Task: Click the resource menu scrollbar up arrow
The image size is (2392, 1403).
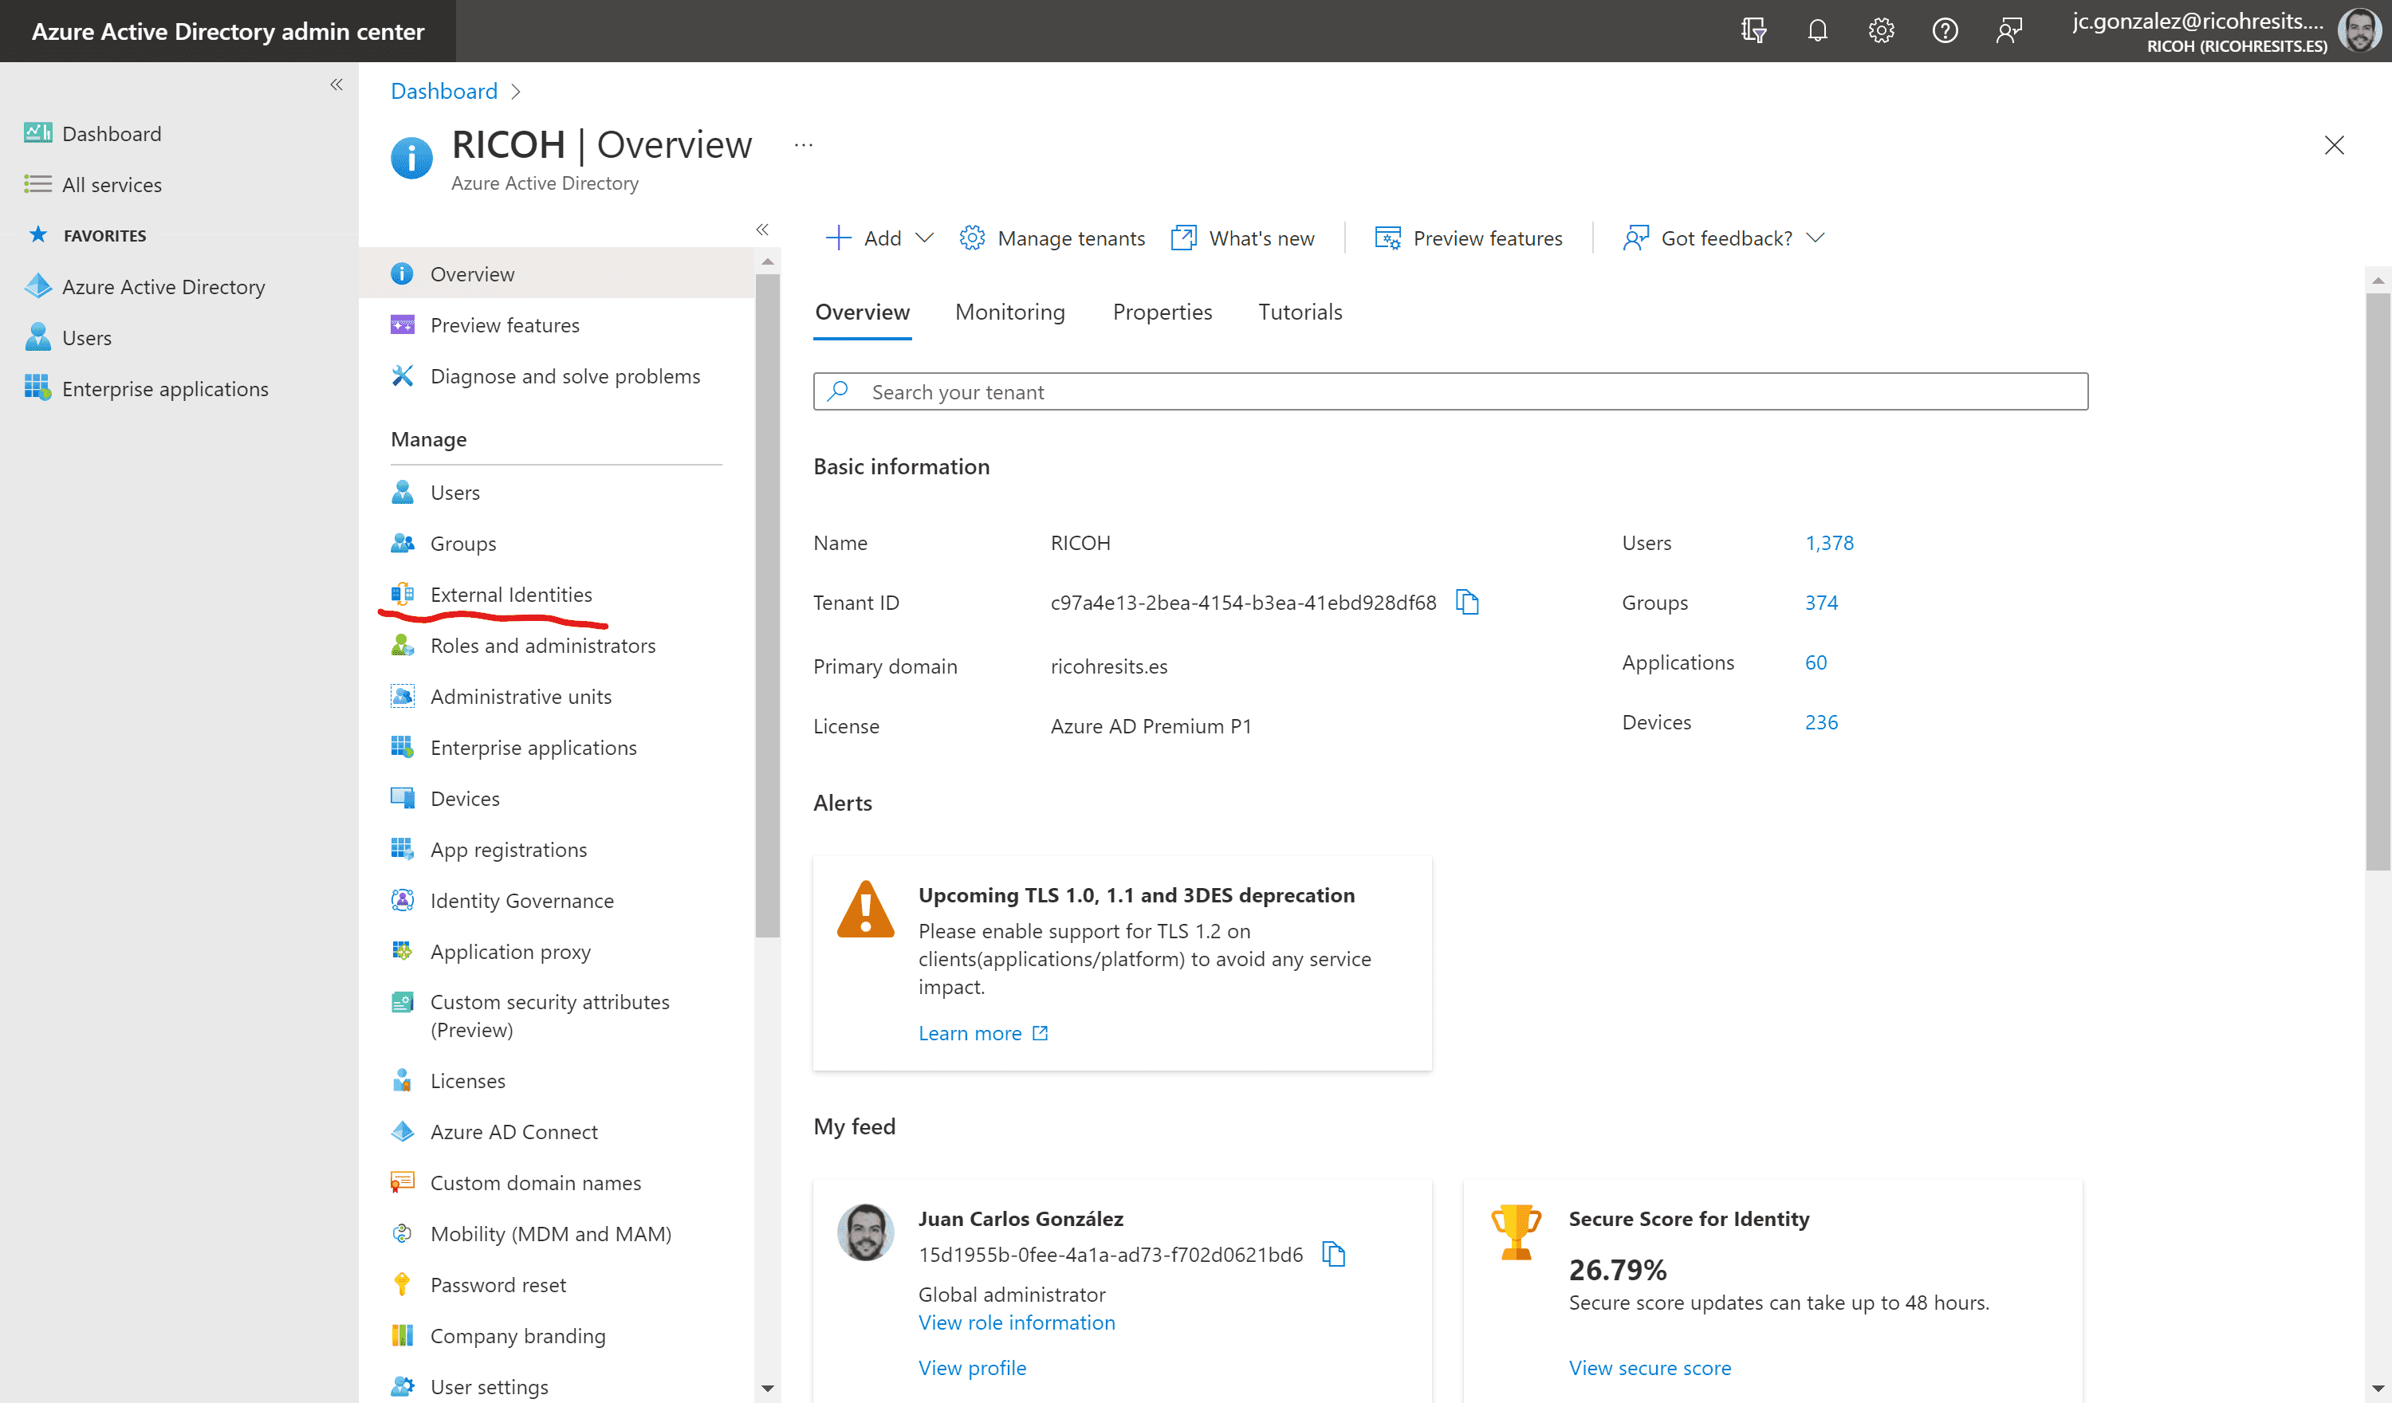Action: click(x=767, y=261)
